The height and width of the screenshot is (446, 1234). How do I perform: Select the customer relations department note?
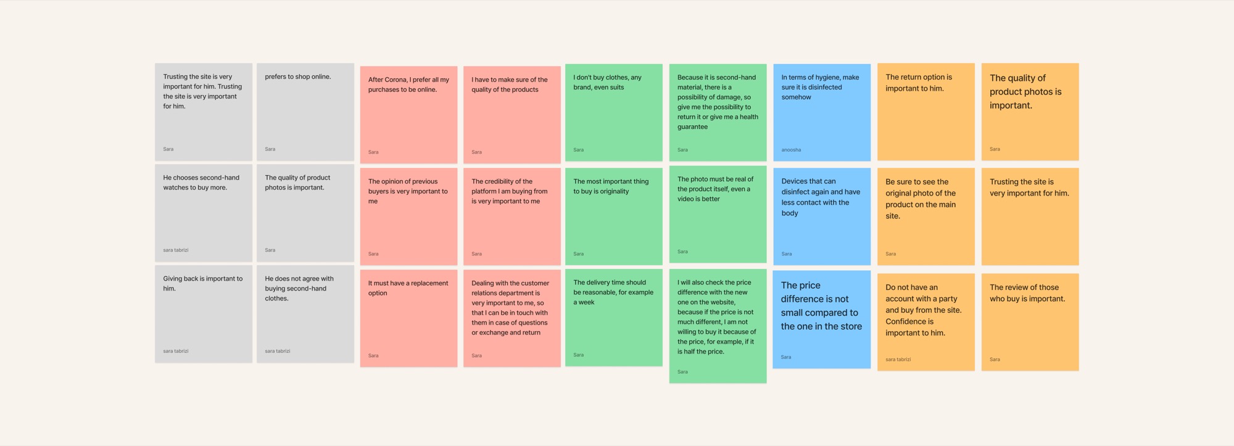click(511, 318)
